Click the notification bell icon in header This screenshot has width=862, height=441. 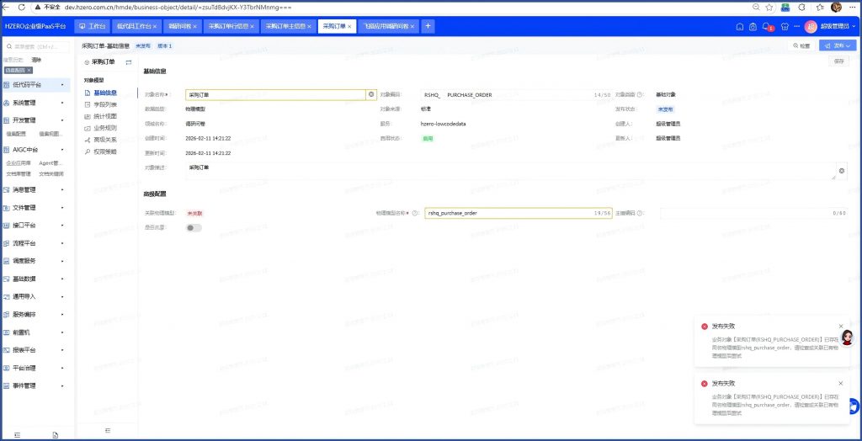[767, 26]
